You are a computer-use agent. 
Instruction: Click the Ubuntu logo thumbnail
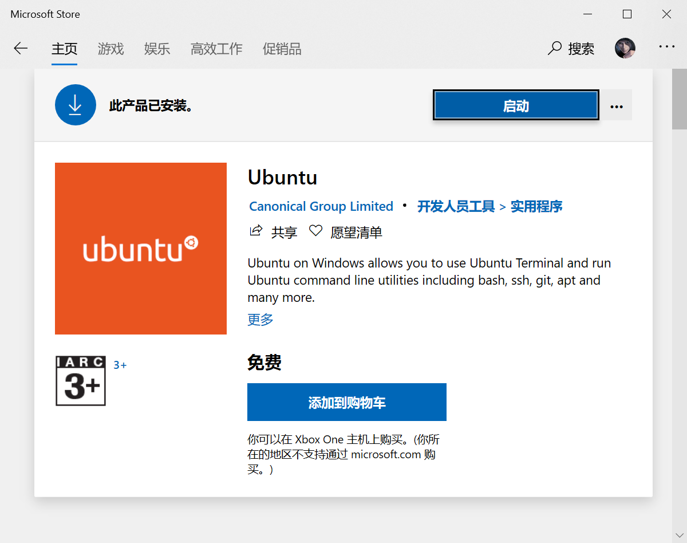click(141, 249)
